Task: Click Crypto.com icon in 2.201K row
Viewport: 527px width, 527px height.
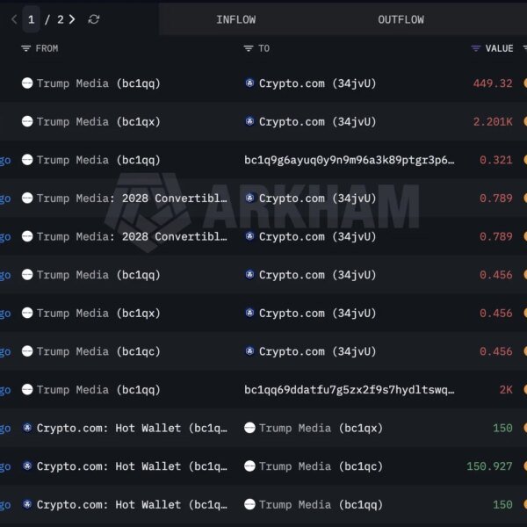Action: tap(249, 121)
